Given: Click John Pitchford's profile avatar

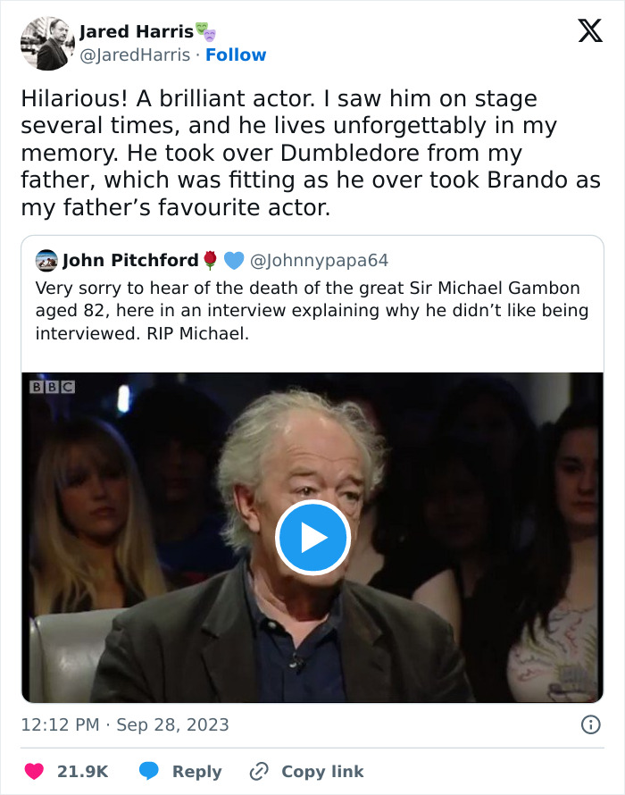Looking at the screenshot, I should [45, 260].
